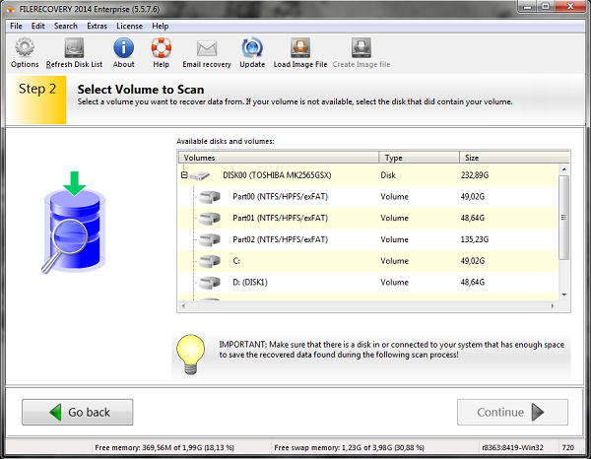The width and height of the screenshot is (591, 459).
Task: Click the vertical scrollbar thumb in volume list
Action: (x=563, y=217)
